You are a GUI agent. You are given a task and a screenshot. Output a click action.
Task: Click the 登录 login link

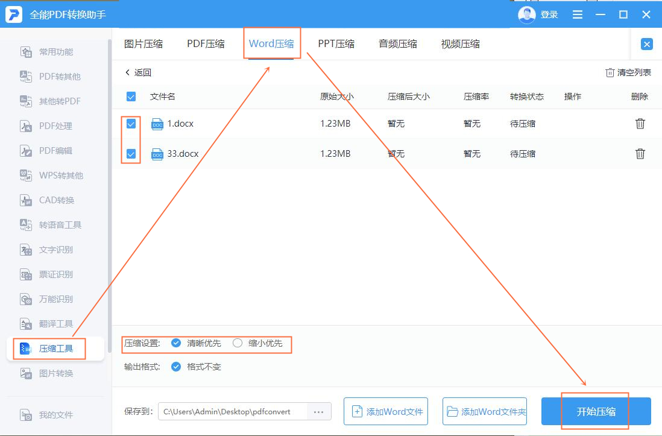tap(550, 14)
